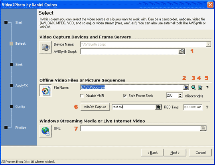Viewport: 215px width, 165px height.
Task: Open help question mark beside REC Time
Action: [x=207, y=107]
